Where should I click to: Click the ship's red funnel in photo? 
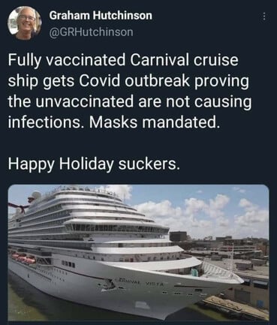[18, 206]
